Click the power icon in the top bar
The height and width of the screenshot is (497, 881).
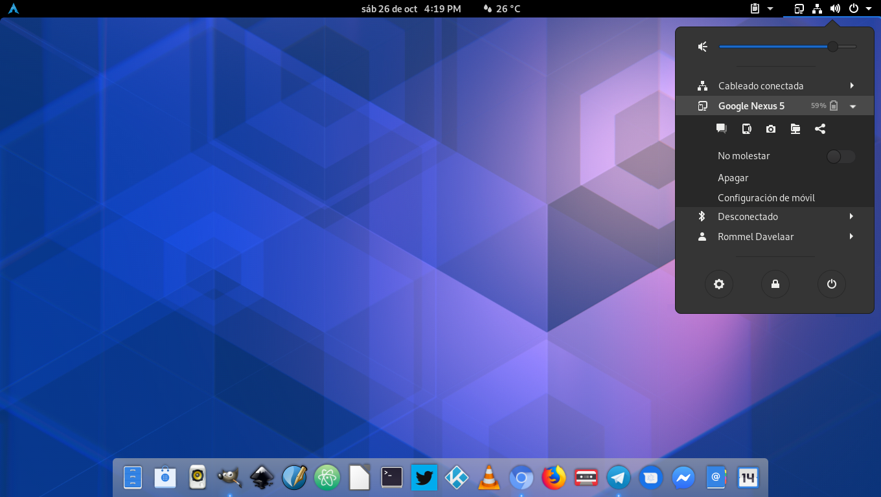click(x=854, y=8)
